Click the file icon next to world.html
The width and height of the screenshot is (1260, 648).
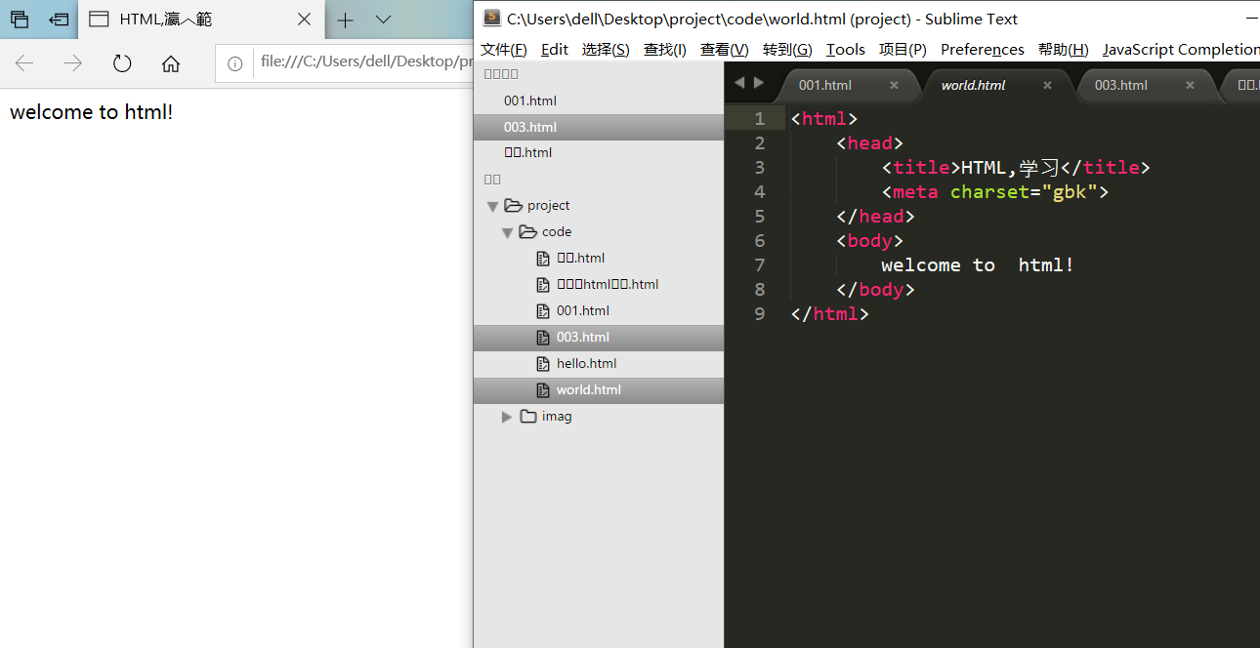click(x=544, y=390)
